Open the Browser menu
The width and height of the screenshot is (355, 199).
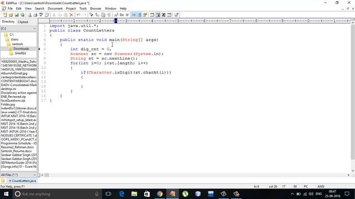coord(96,8)
